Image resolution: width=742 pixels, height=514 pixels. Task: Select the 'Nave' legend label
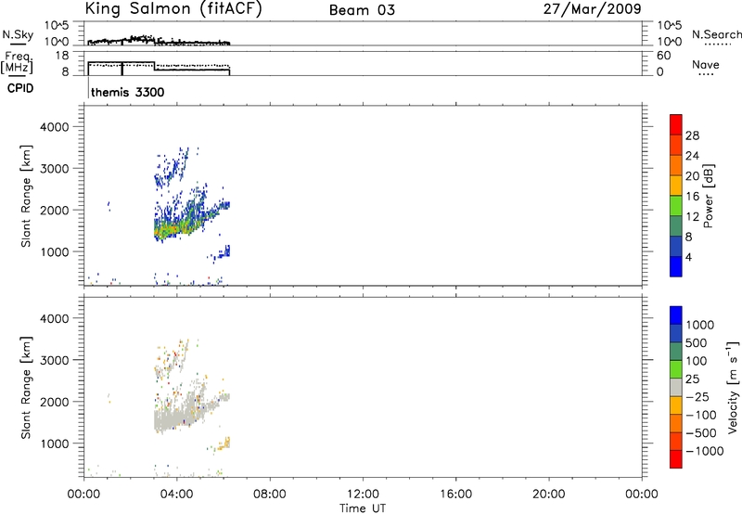point(706,64)
